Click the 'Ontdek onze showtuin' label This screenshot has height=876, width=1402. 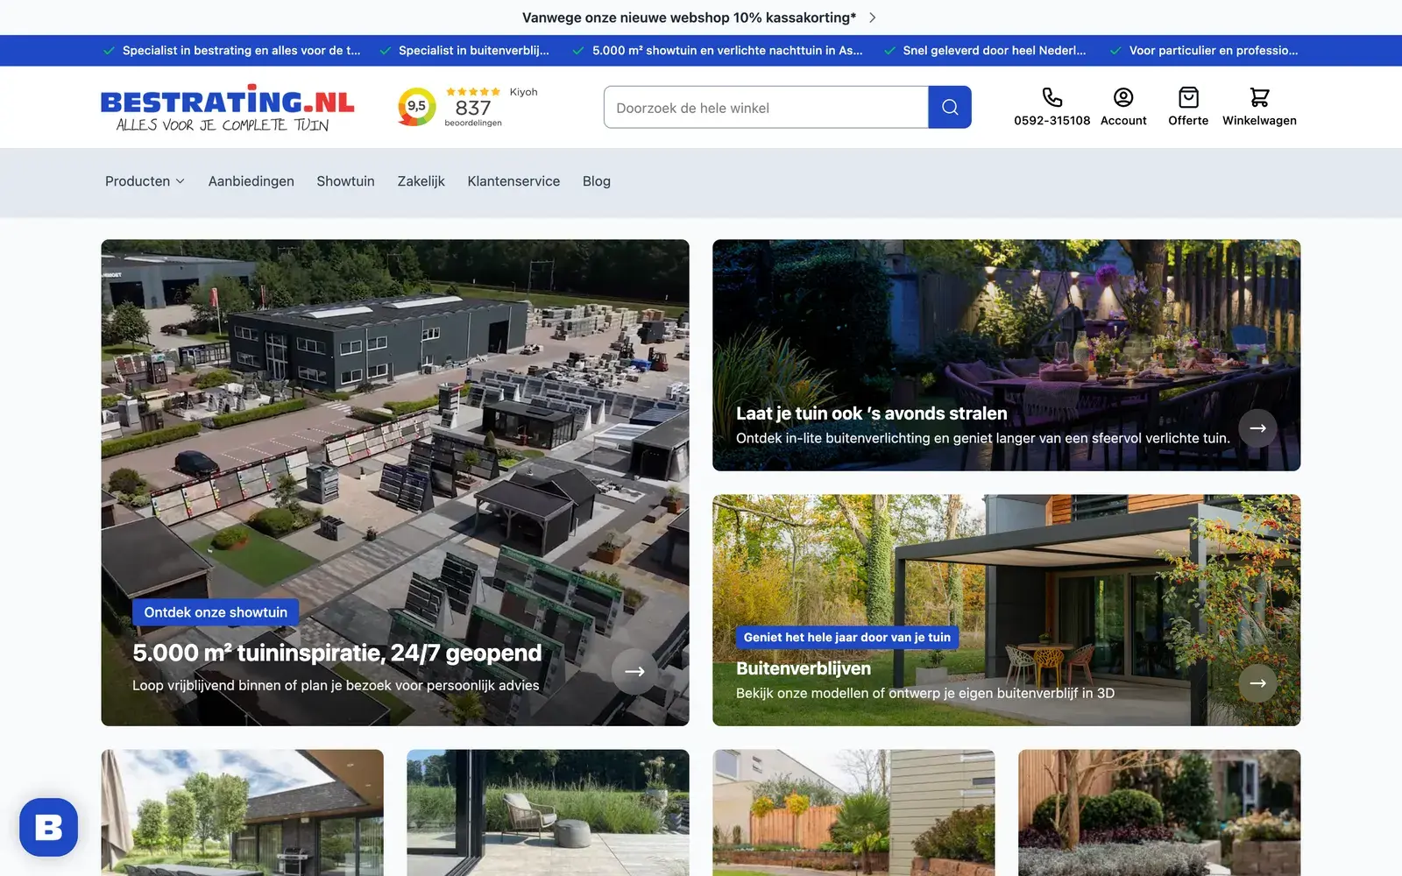click(216, 612)
